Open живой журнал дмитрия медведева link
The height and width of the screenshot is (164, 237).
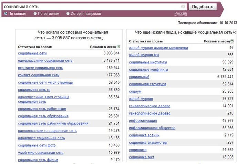(158, 48)
